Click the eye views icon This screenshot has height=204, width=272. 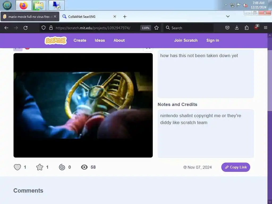84,167
